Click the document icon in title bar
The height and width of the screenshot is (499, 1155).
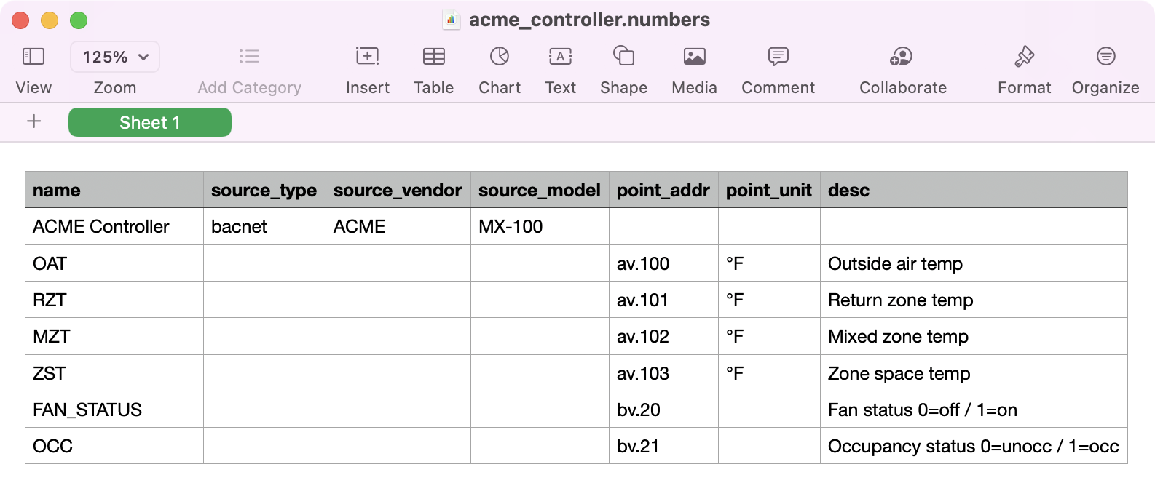[452, 20]
